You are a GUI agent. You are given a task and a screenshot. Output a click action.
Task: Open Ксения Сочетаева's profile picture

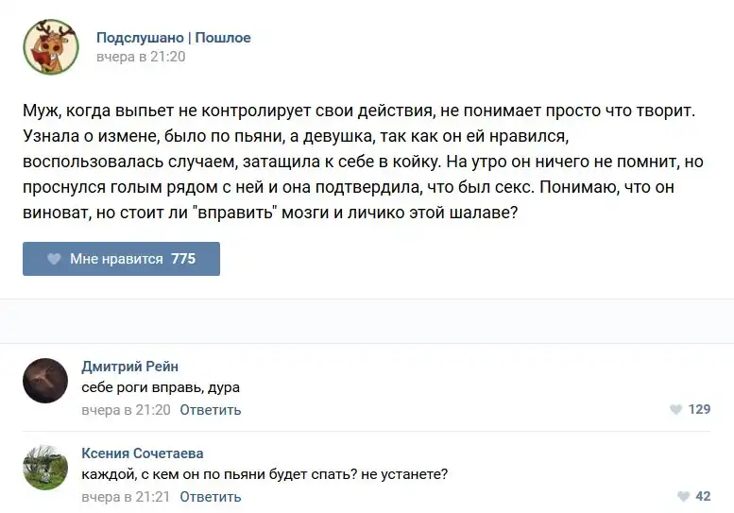(x=45, y=468)
